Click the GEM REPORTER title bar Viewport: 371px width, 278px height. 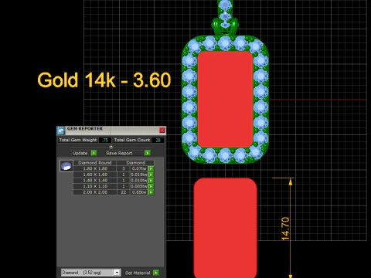coord(111,130)
